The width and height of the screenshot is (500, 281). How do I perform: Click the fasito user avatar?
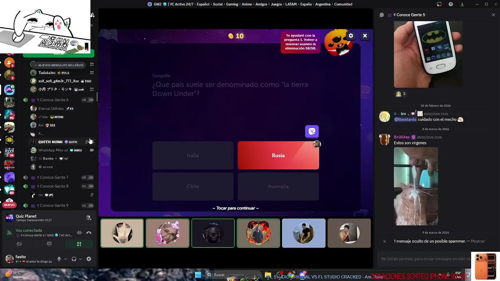point(9,259)
